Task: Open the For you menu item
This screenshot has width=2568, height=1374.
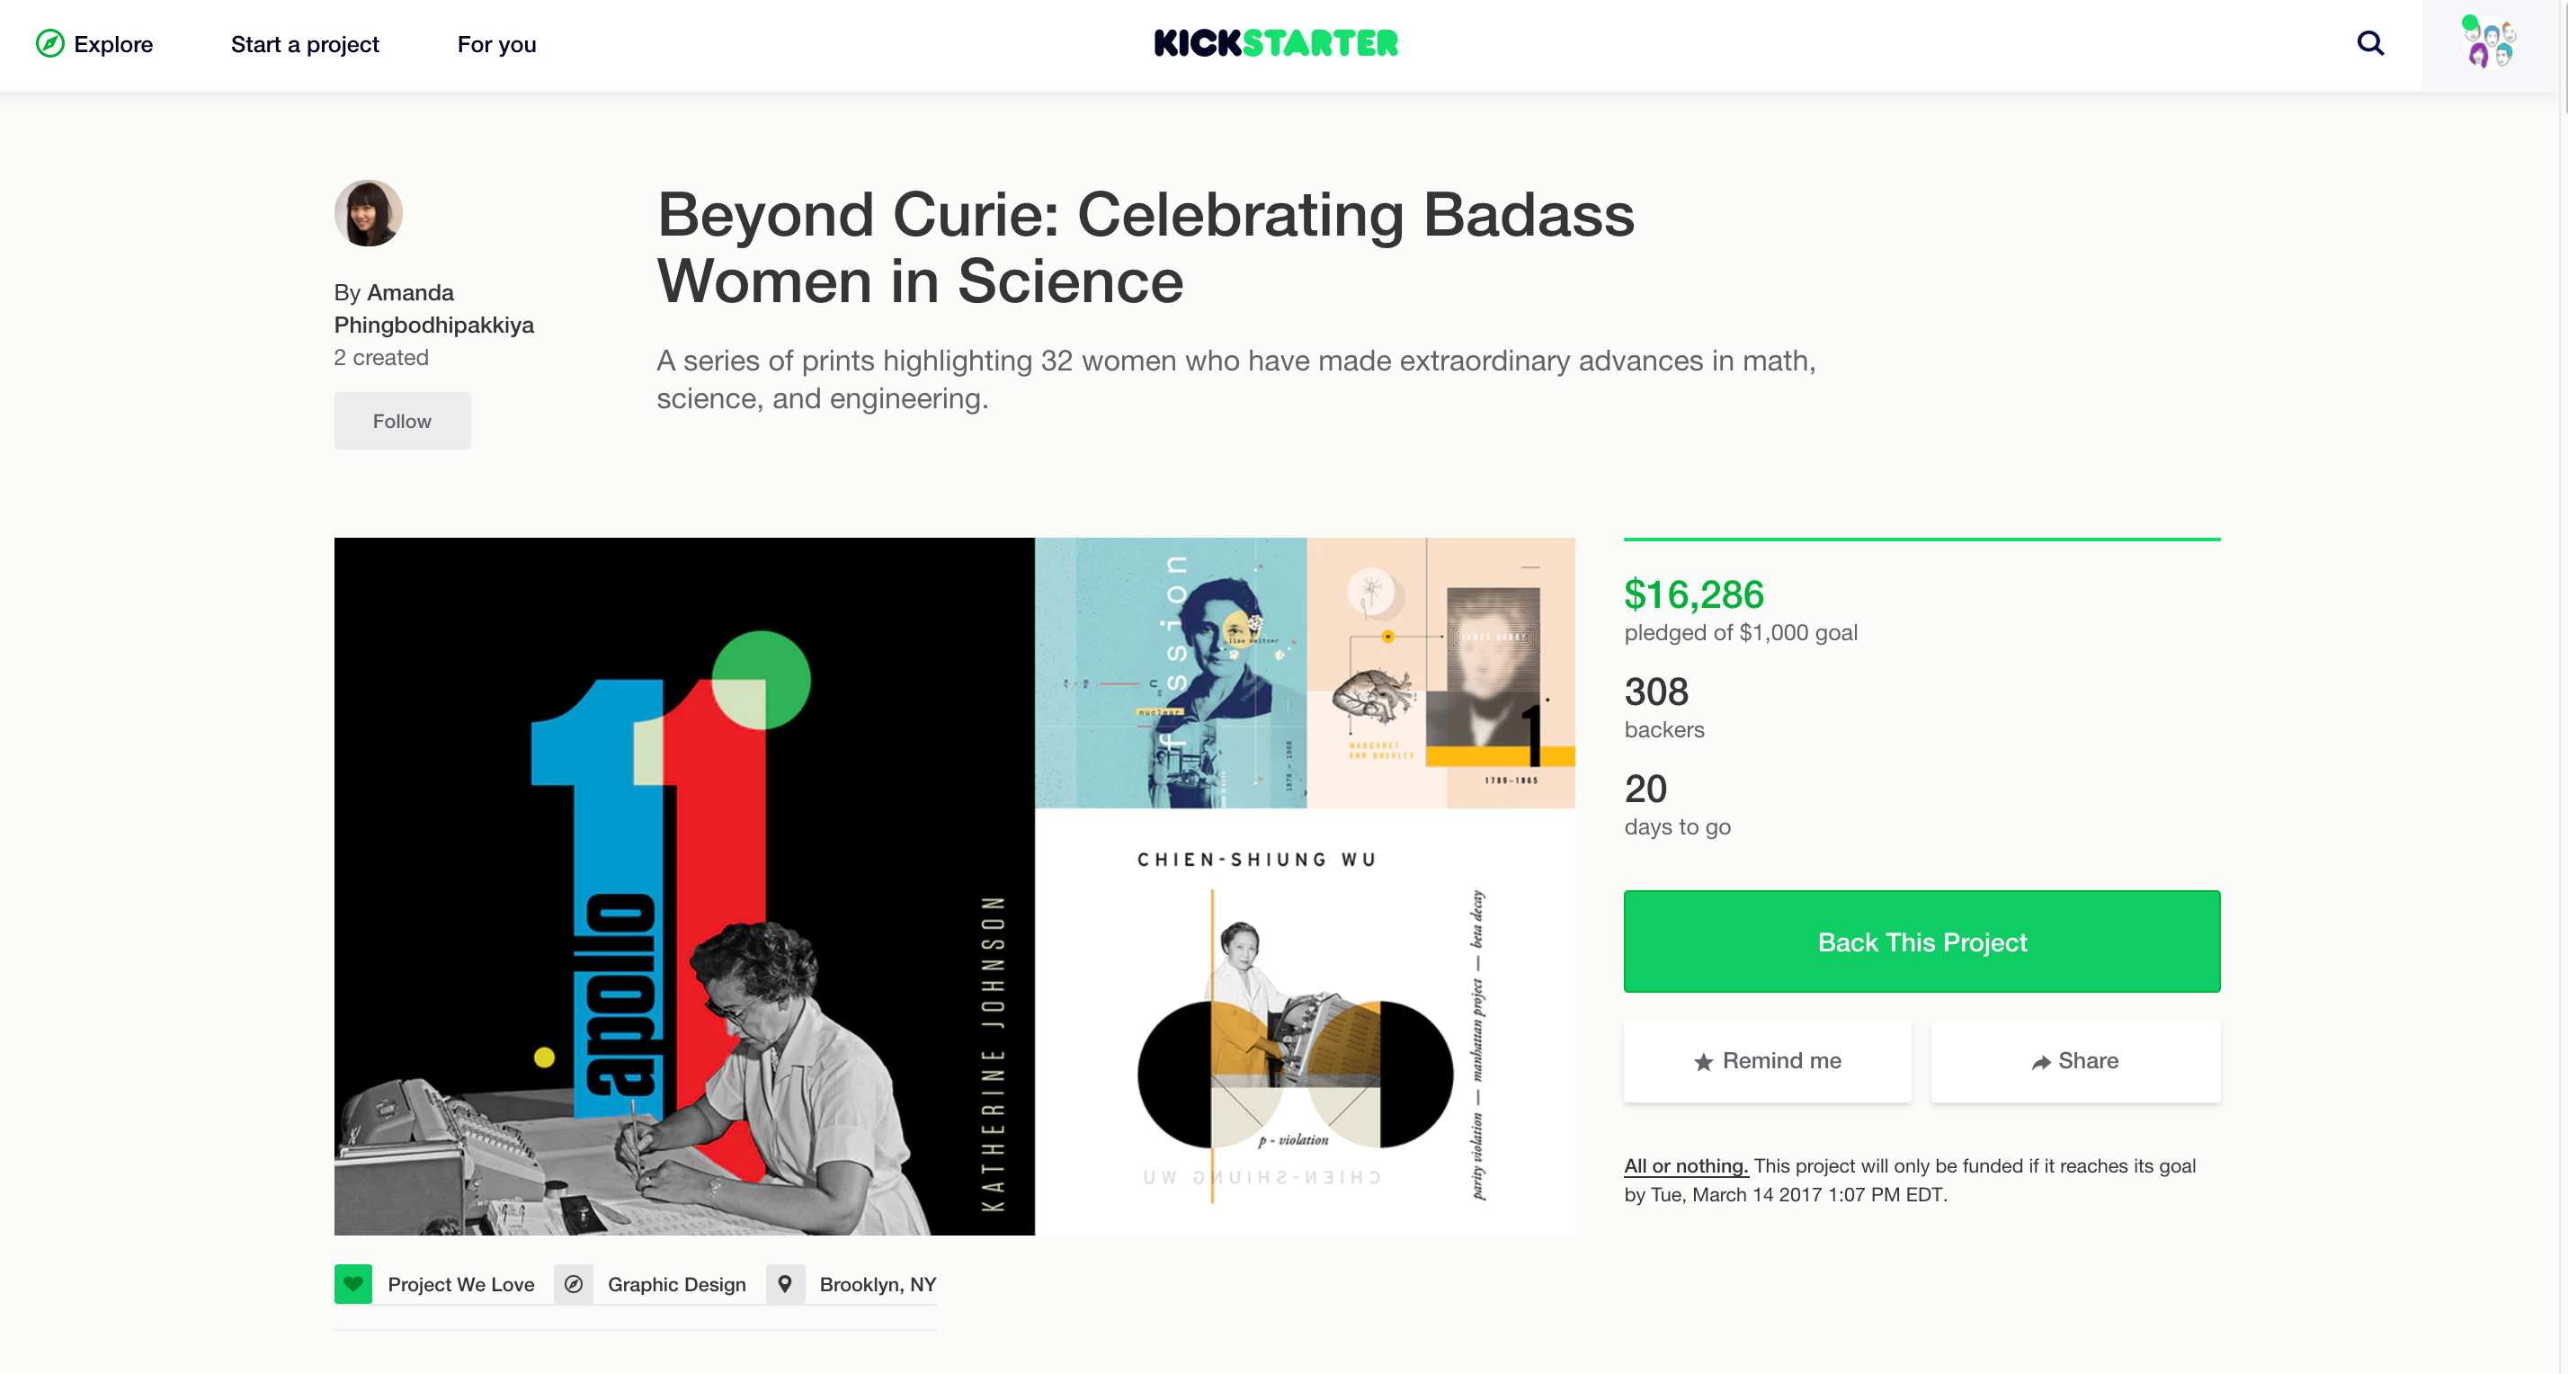Action: click(x=496, y=44)
